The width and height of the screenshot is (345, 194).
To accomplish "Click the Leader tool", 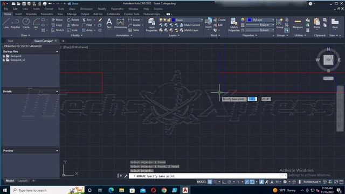I will point(134,25).
